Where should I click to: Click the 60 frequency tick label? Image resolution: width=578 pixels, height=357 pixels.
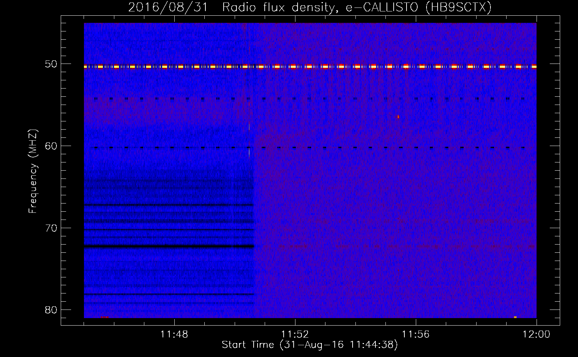point(51,146)
